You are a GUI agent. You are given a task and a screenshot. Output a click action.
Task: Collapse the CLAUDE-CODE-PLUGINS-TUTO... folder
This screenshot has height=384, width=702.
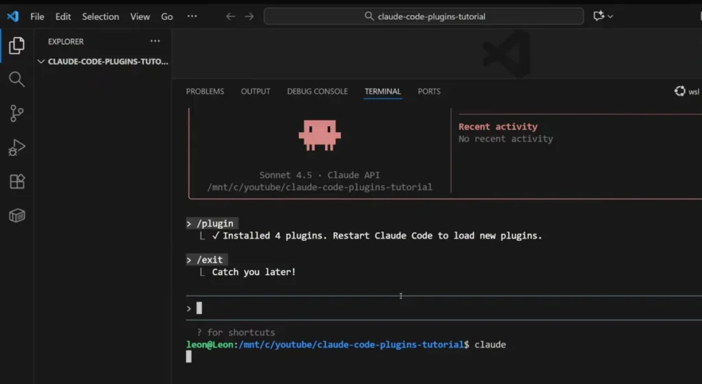tap(104, 62)
